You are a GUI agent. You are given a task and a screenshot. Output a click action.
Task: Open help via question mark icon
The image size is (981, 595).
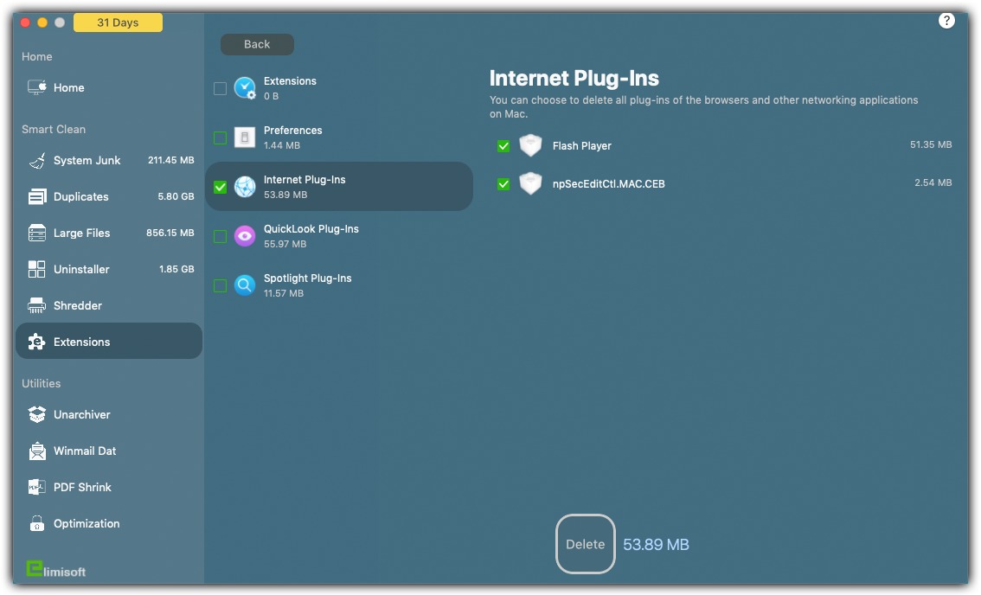946,22
